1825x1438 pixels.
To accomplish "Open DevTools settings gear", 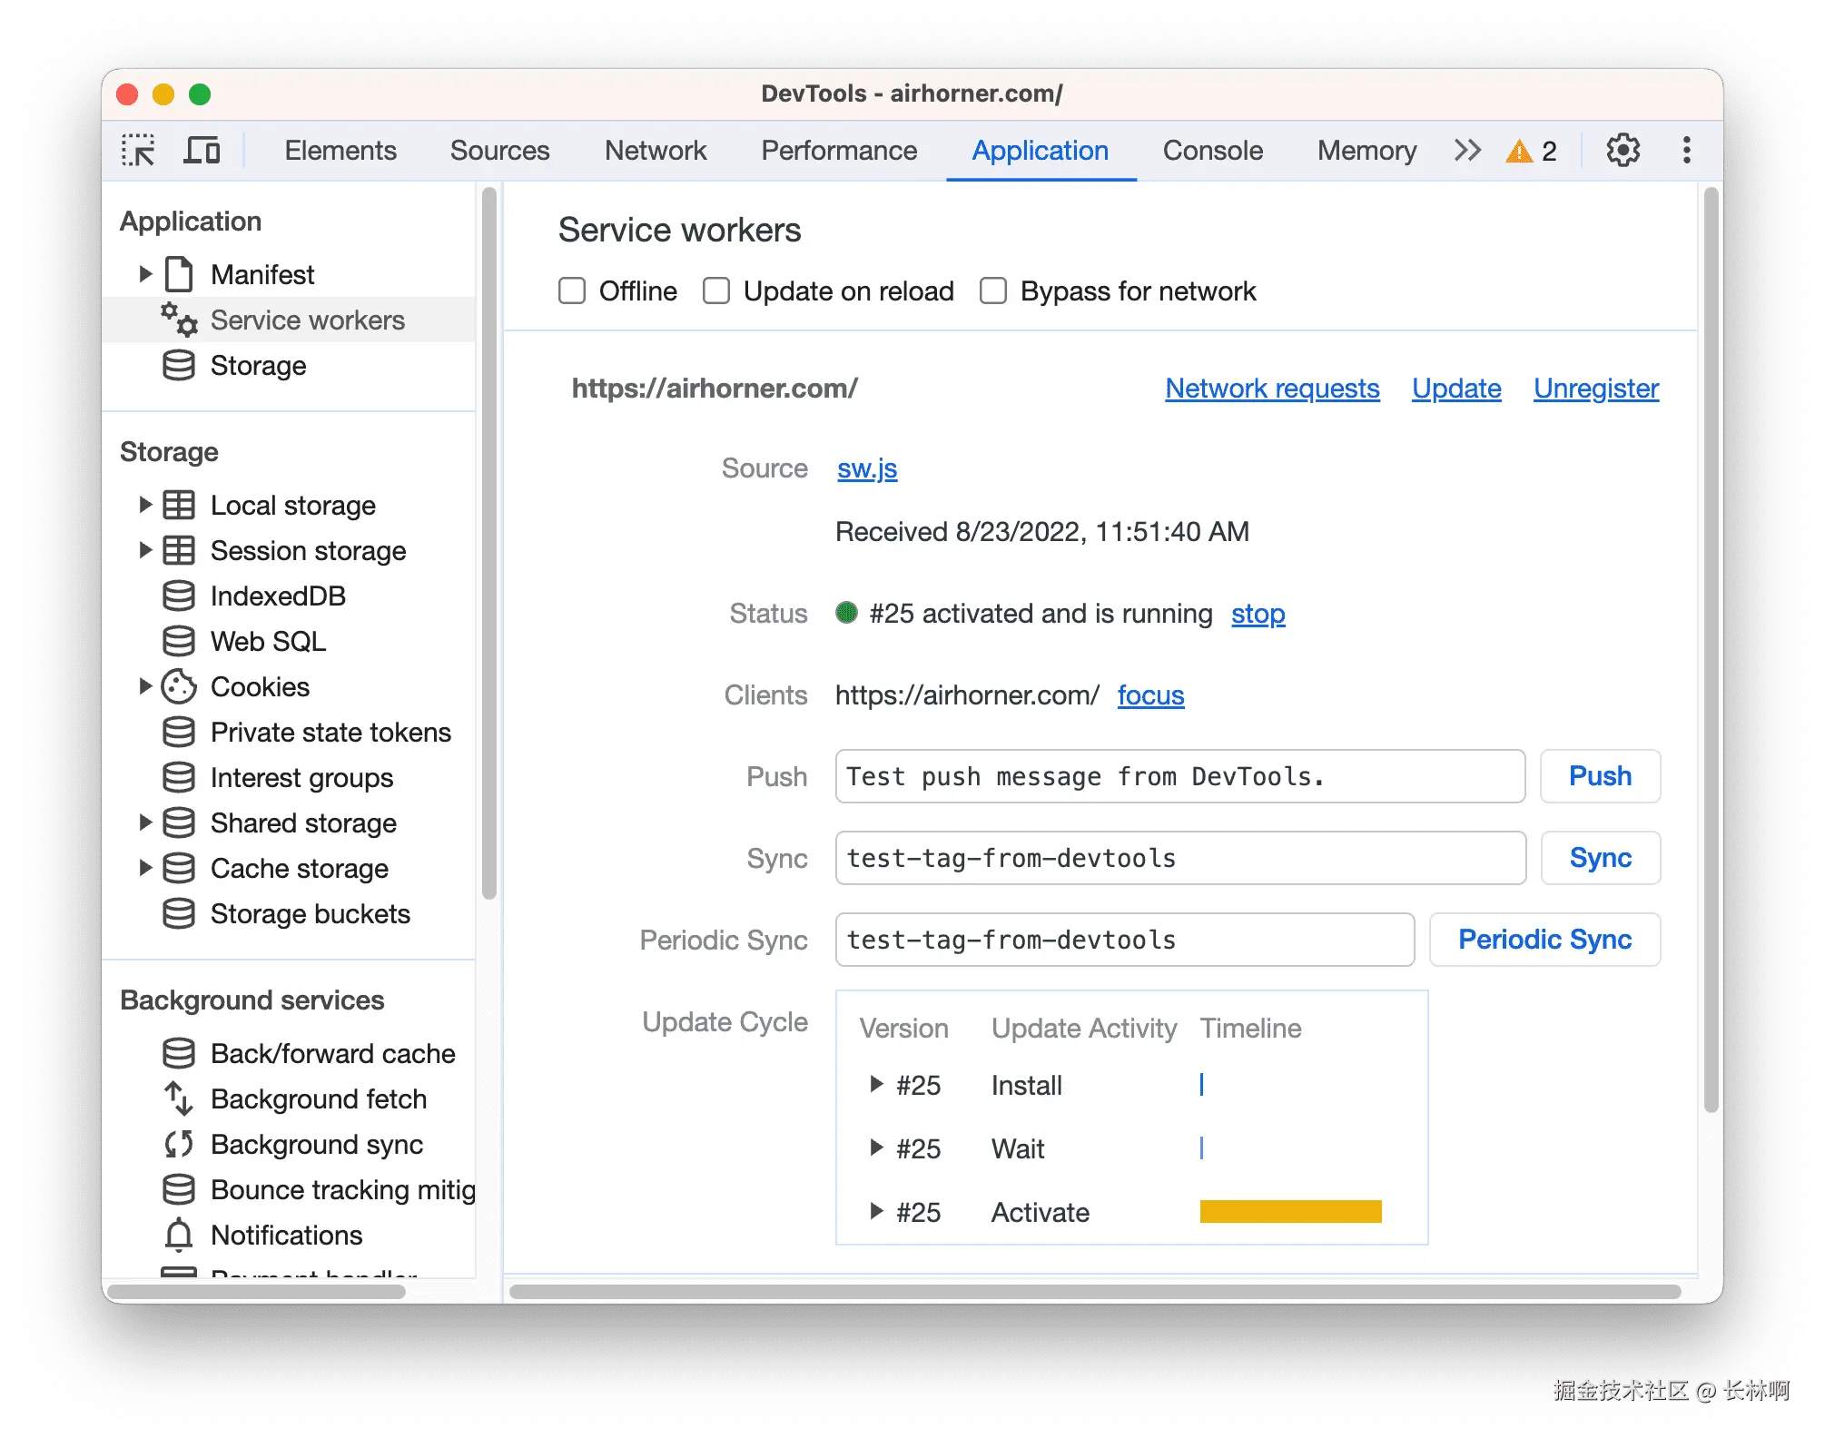I will (1623, 150).
